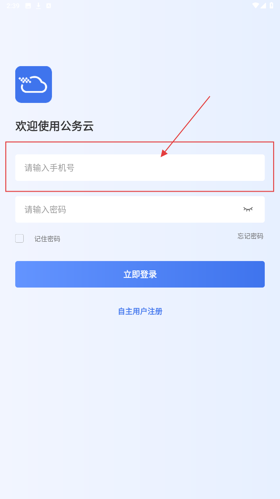Tap the 2:39 clock in status bar
The width and height of the screenshot is (280, 499).
(13, 6)
